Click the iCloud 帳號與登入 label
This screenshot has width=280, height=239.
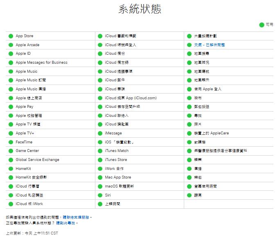[120, 45]
